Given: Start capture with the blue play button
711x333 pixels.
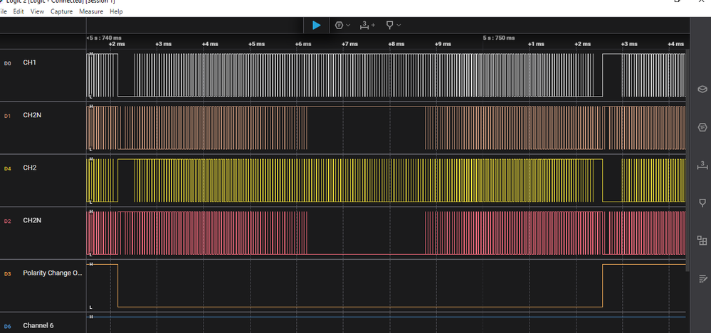Looking at the screenshot, I should pyautogui.click(x=317, y=25).
